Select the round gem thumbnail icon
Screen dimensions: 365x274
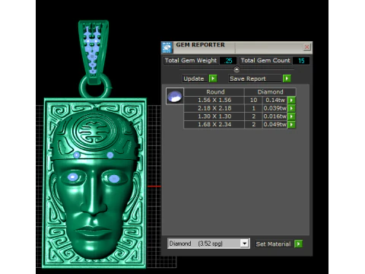tap(175, 96)
